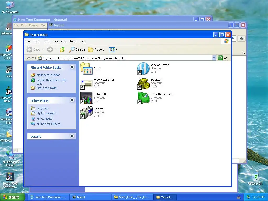The image size is (268, 201).
Task: Select the Tetris4000 game shortcut icon
Action: pyautogui.click(x=86, y=98)
